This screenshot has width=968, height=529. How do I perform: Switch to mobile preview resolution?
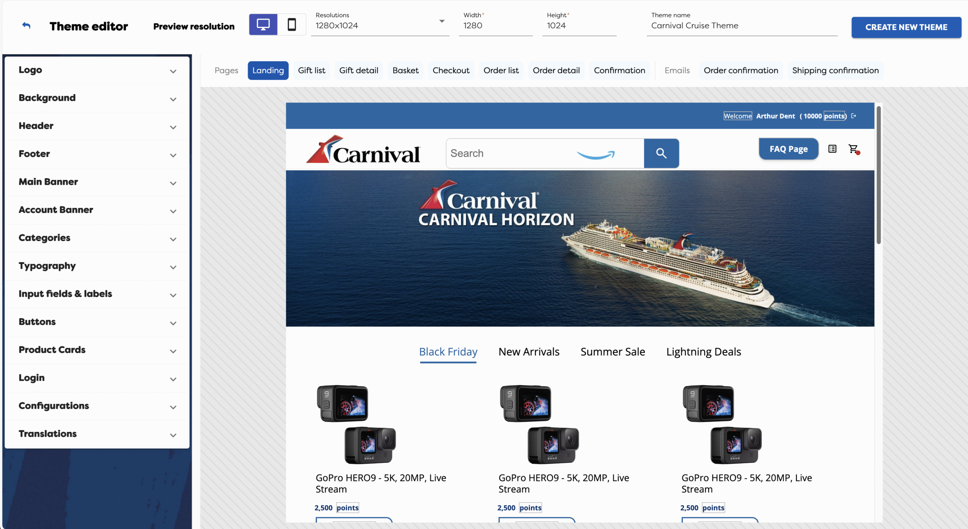pyautogui.click(x=292, y=25)
